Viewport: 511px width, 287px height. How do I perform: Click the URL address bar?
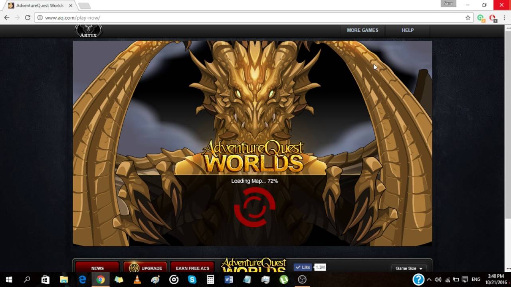click(x=254, y=18)
